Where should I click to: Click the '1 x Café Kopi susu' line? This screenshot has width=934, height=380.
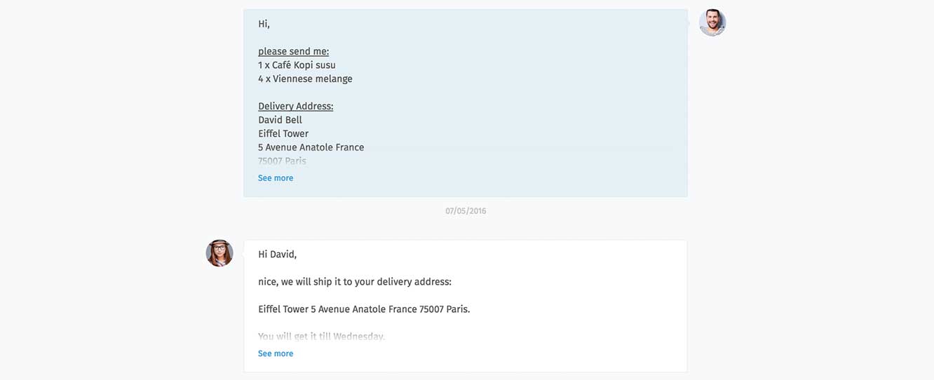(297, 65)
